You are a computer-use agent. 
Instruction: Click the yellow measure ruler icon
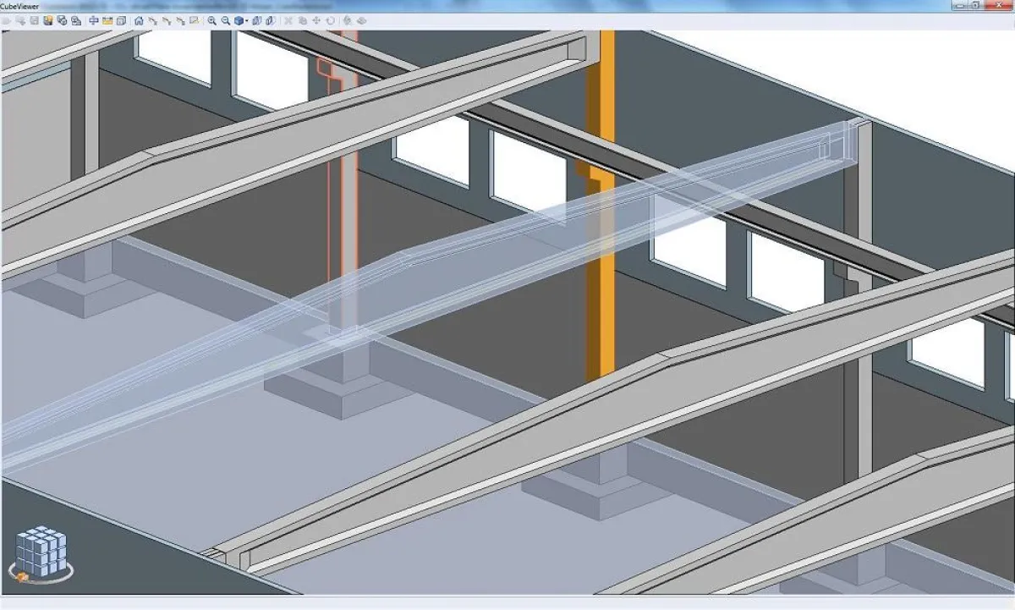pos(107,20)
